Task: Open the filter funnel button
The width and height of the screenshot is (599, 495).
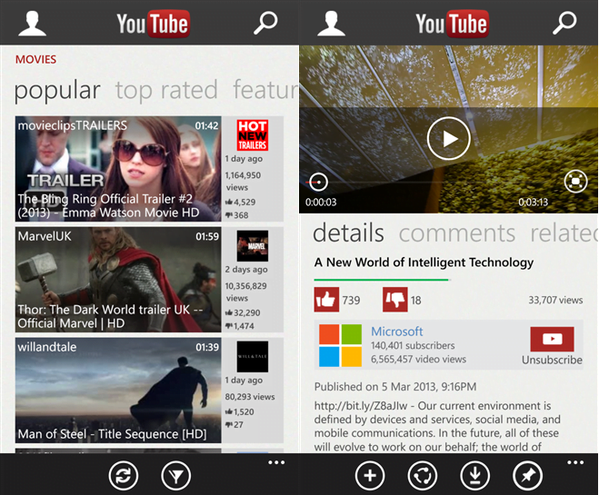Action: point(175,476)
